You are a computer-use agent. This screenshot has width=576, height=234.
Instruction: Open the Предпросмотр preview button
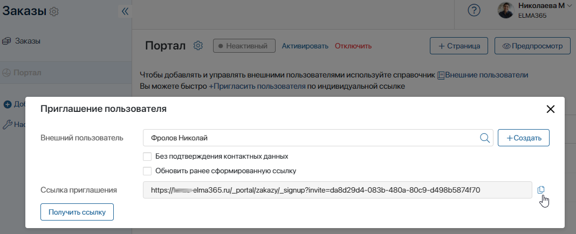pyautogui.click(x=533, y=46)
